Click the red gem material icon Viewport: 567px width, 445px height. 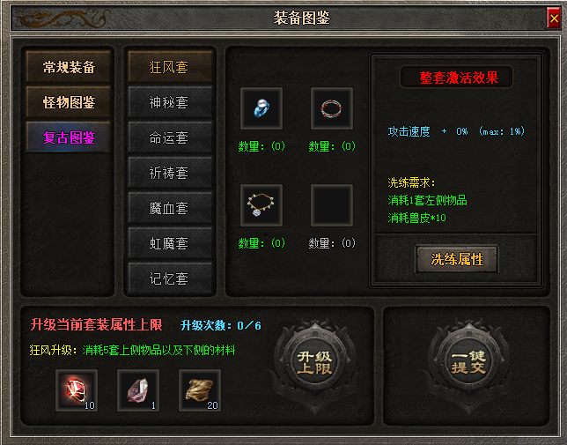tap(77, 390)
